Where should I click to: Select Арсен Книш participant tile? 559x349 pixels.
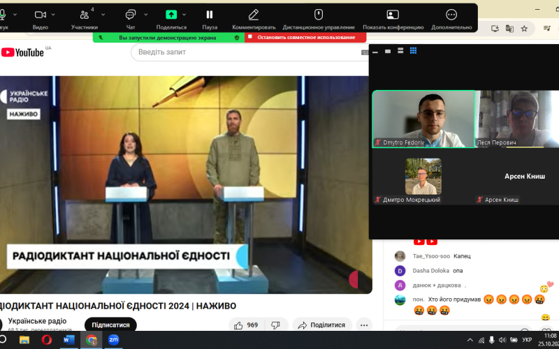click(x=517, y=177)
